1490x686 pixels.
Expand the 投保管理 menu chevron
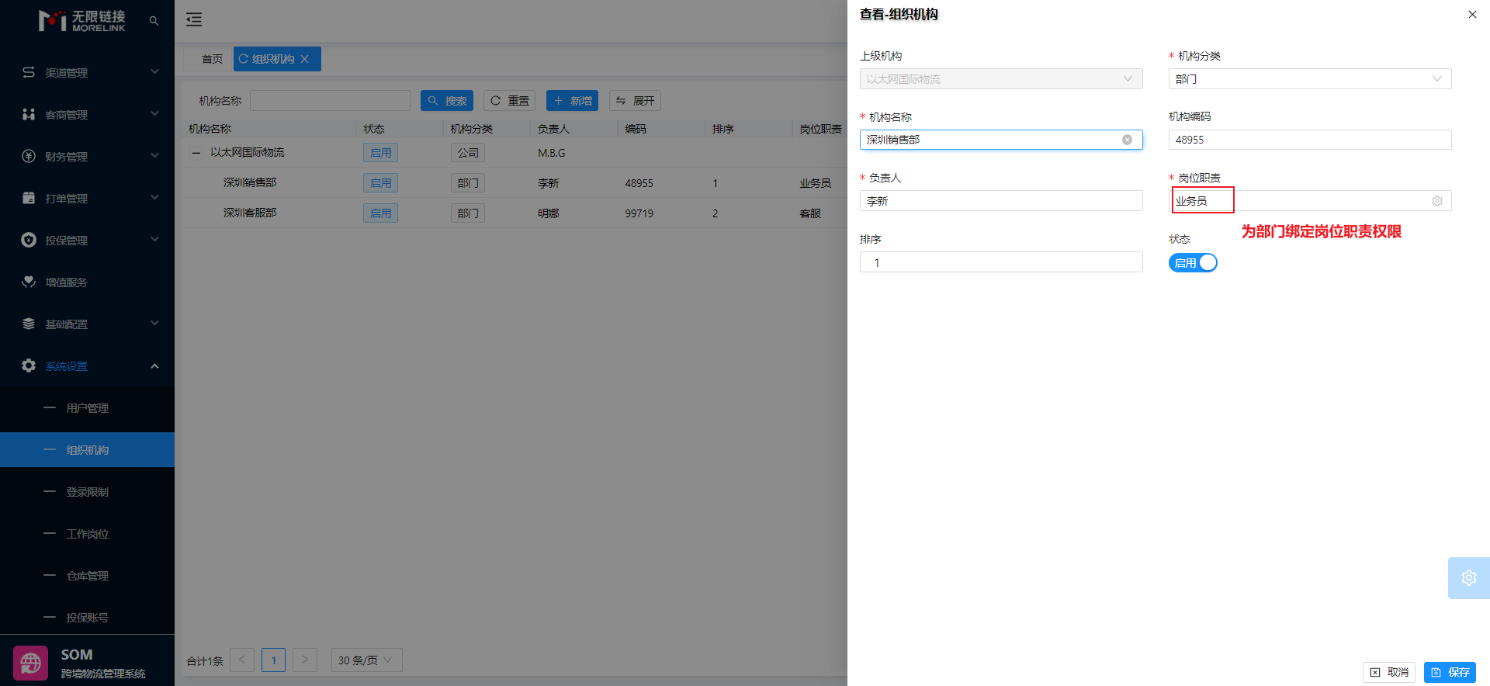coord(154,240)
